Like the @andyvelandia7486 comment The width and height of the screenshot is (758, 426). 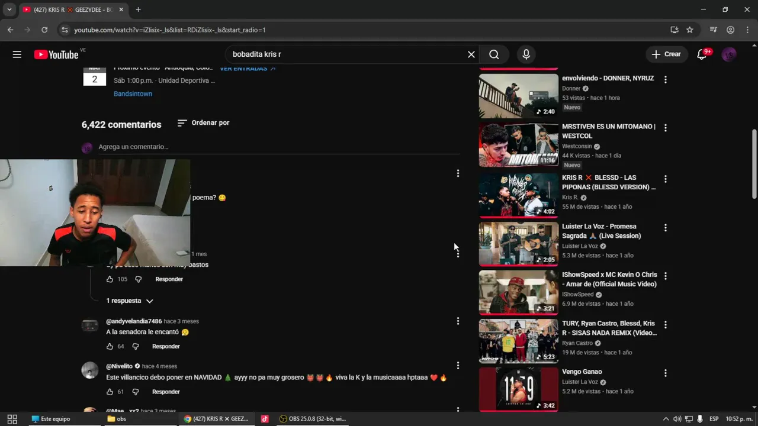coord(110,346)
